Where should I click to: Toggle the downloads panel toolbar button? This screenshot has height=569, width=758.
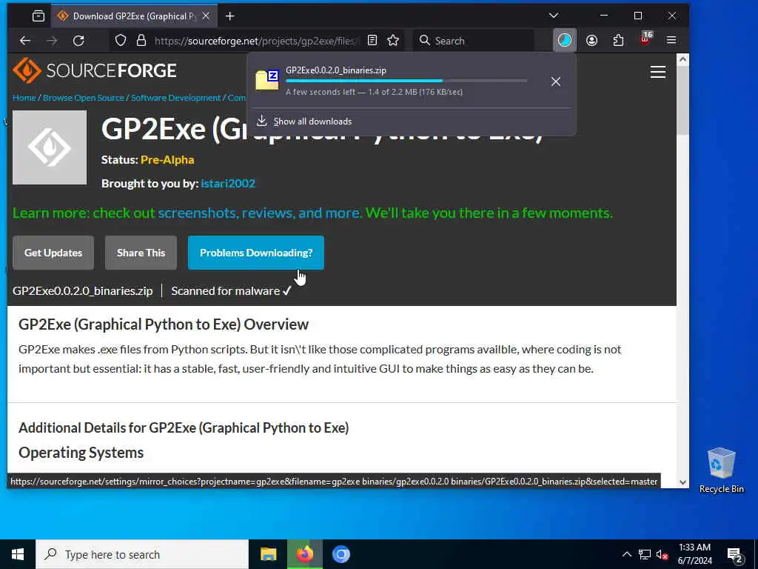coord(564,40)
